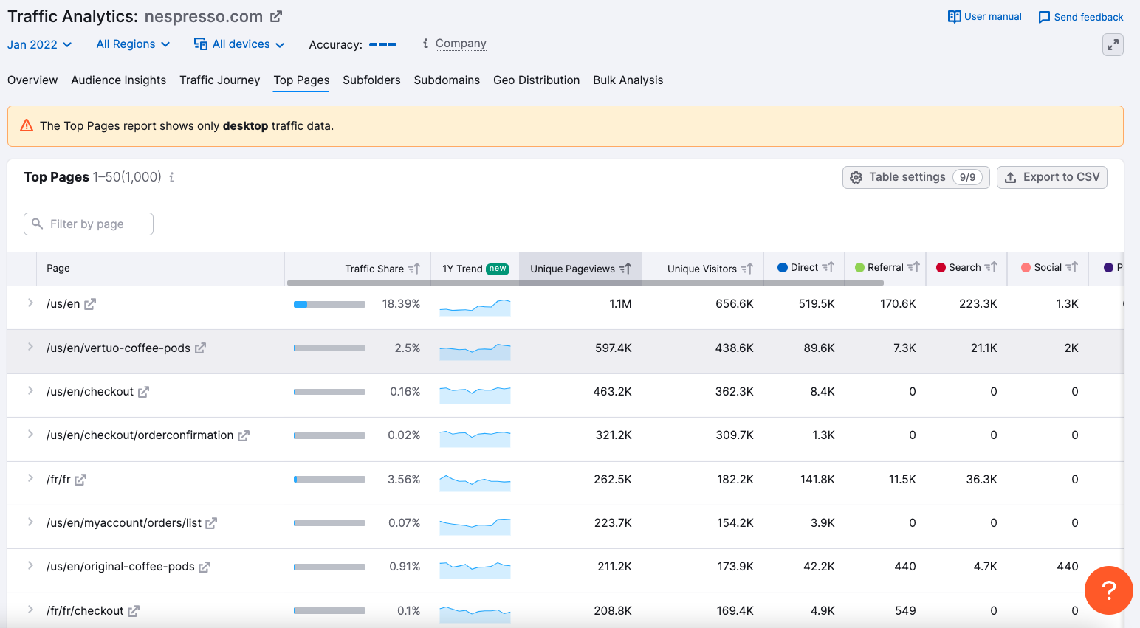Open the Company link near Accuracy
This screenshot has width=1140, height=628.
tap(461, 43)
